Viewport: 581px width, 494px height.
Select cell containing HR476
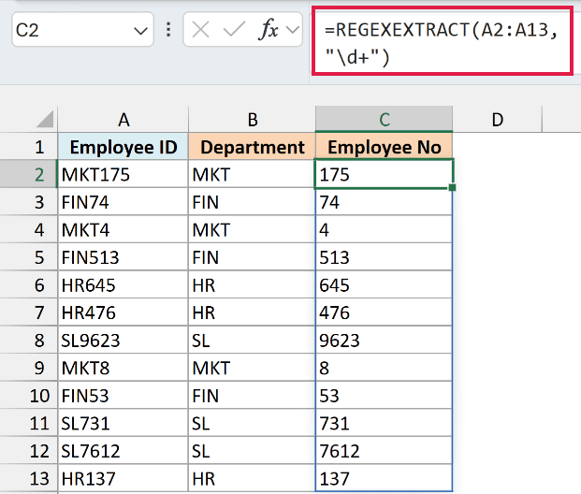point(123,312)
